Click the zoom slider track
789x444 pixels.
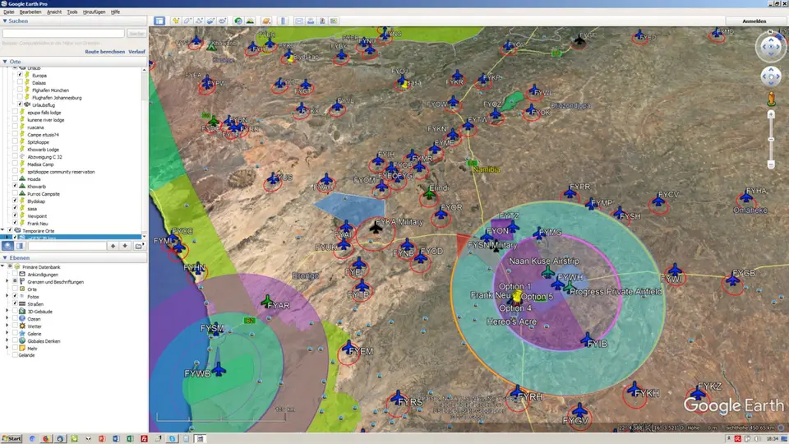click(x=771, y=140)
